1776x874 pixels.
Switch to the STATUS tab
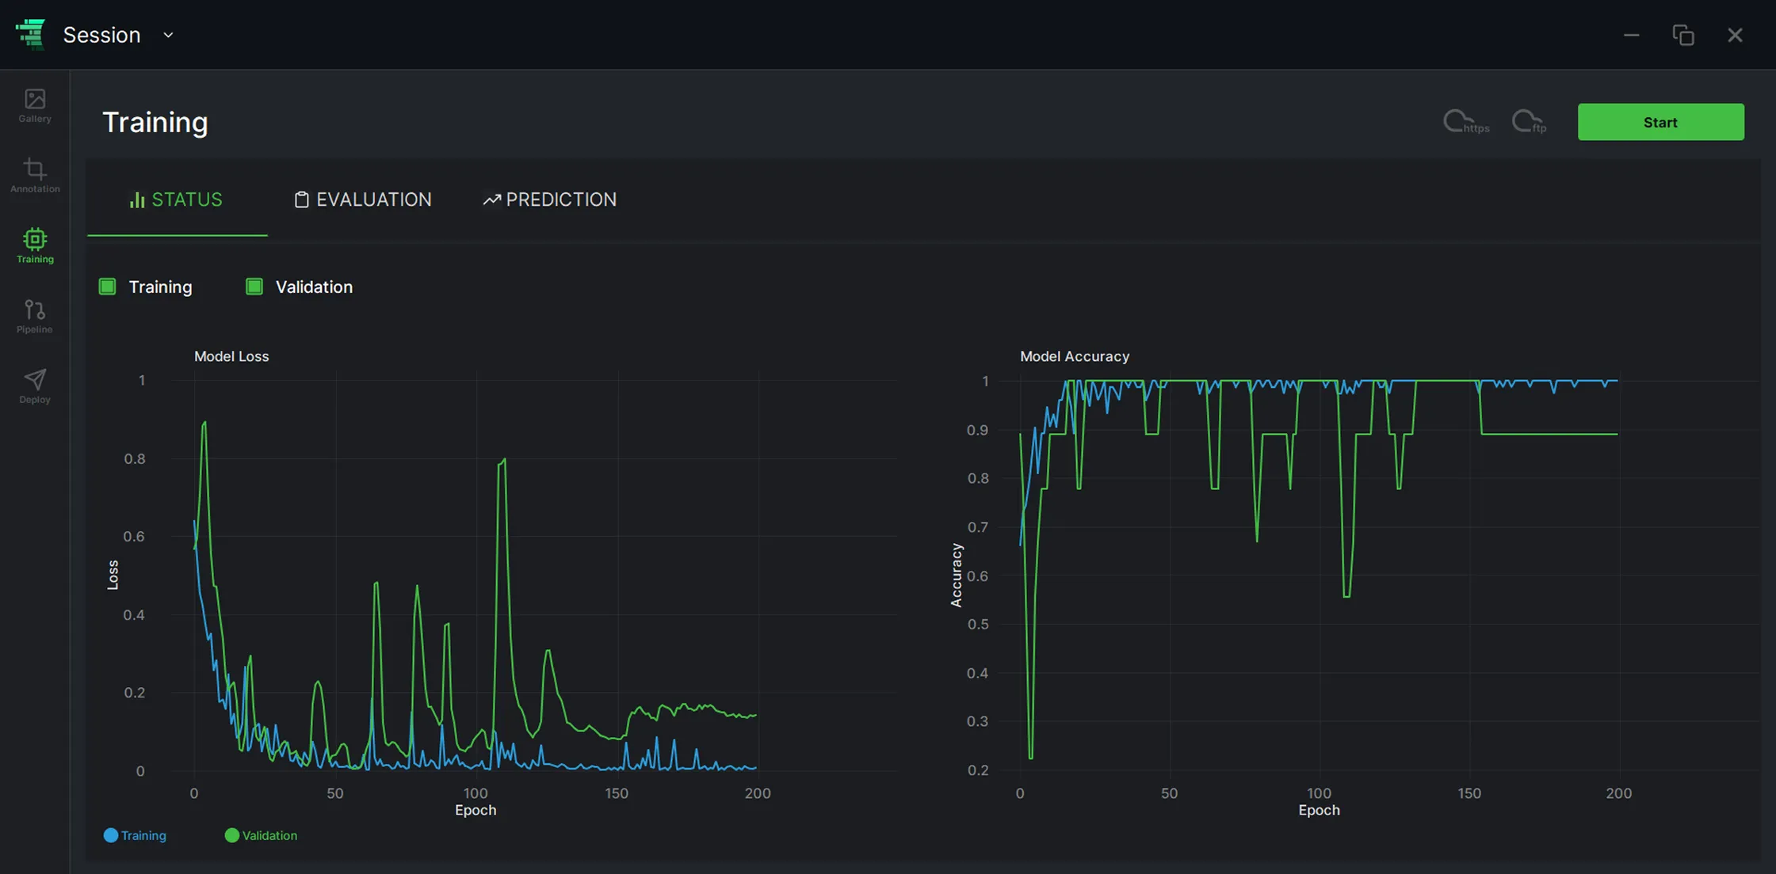[177, 199]
